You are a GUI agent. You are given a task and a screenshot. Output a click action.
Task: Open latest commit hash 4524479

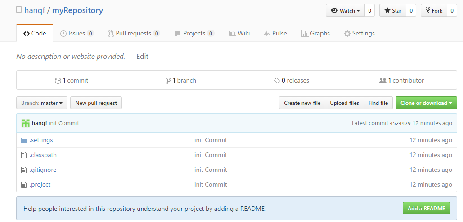[x=400, y=123]
